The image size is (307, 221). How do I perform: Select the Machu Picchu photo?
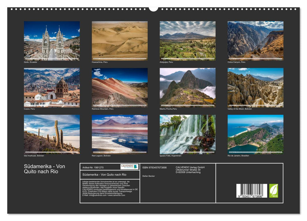(187, 87)
